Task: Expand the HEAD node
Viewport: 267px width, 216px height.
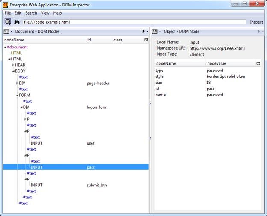Action: pos(13,65)
